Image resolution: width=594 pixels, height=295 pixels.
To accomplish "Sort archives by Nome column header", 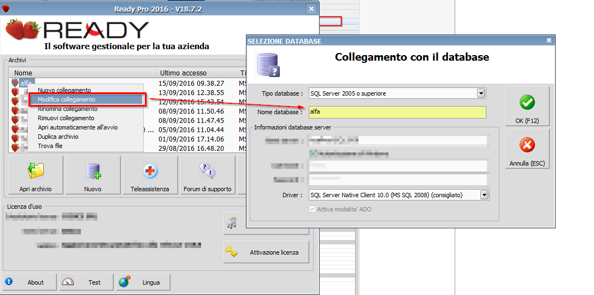I will (82, 73).
